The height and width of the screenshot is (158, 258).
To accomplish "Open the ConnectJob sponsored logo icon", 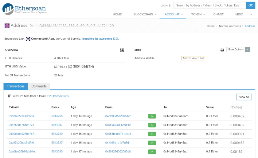I will pyautogui.click(x=28, y=39).
